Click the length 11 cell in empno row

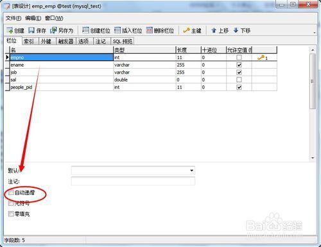(188, 58)
